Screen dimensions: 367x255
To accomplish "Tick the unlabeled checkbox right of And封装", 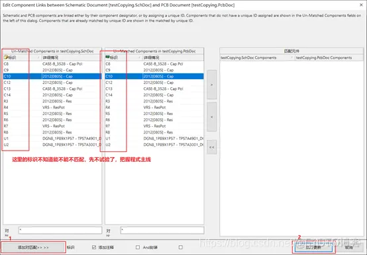I will click(x=180, y=247).
